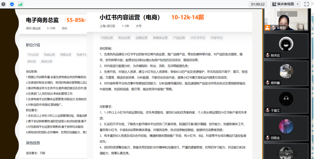Click the participant name 田程金
Image resolution: width=315 pixels, height=159 pixels.
coord(275,138)
